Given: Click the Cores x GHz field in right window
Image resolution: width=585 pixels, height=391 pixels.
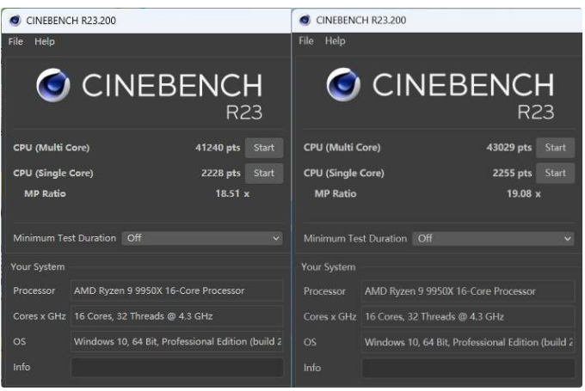Looking at the screenshot, I should click(x=467, y=316).
